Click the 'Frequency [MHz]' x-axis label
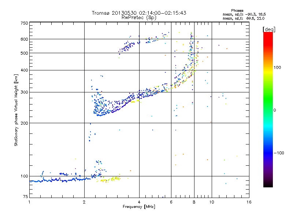 pos(139,207)
